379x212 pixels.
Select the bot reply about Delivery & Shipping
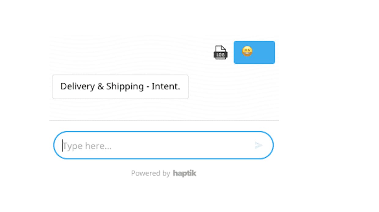(x=120, y=87)
